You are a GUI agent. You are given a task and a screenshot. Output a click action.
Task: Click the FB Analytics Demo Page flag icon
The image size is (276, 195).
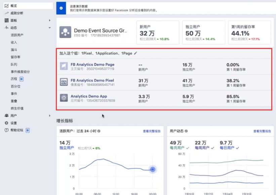click(x=64, y=66)
